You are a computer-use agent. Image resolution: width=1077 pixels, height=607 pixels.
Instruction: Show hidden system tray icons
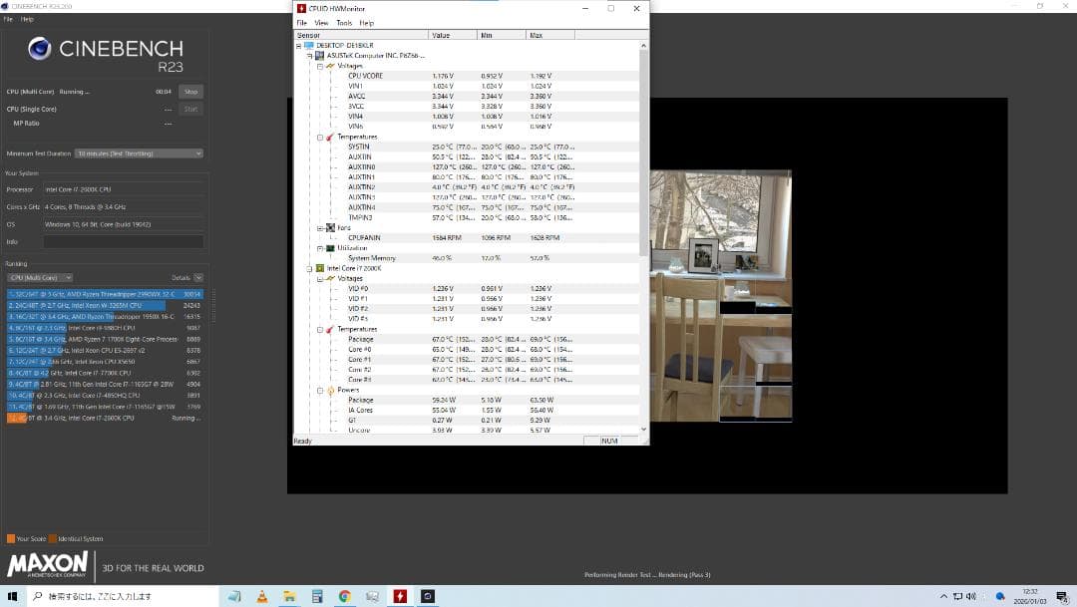click(943, 596)
